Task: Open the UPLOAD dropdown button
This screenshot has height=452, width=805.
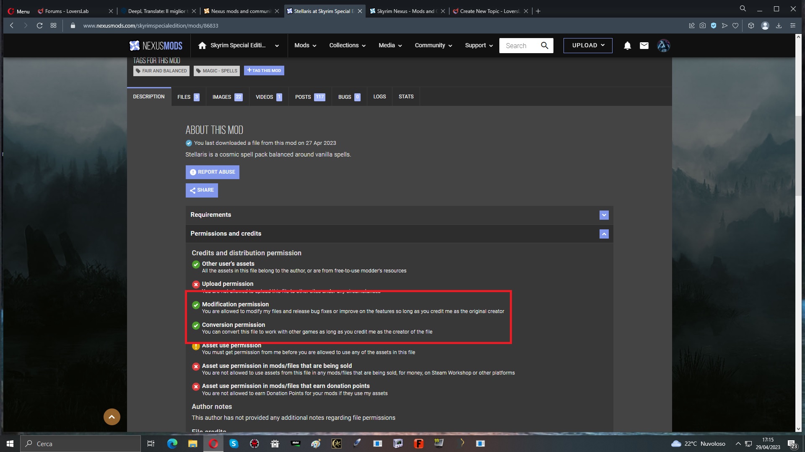Action: [x=588, y=46]
